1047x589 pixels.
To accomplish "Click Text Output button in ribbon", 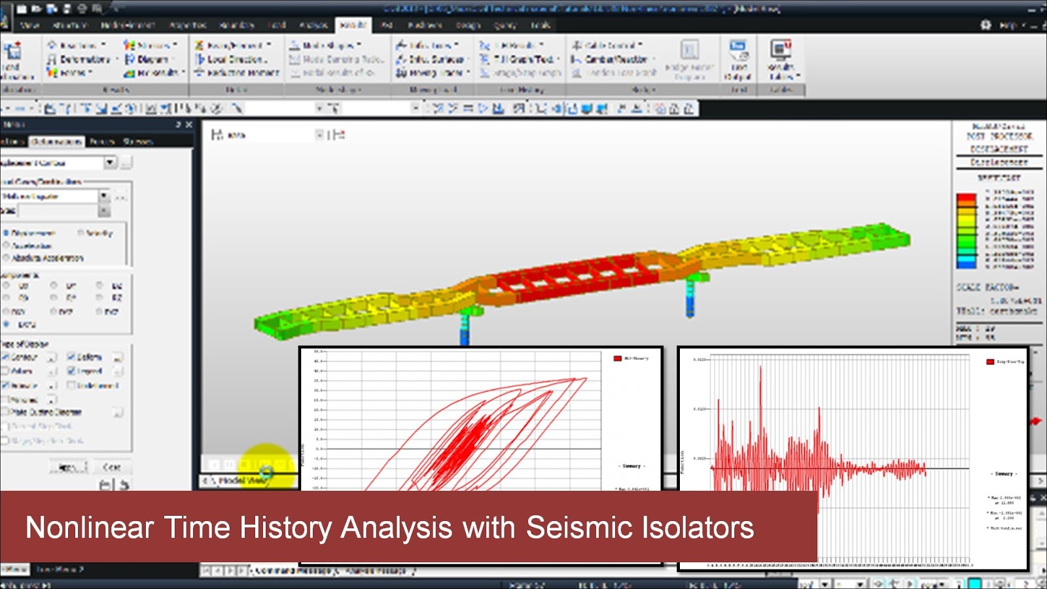I will [x=738, y=59].
